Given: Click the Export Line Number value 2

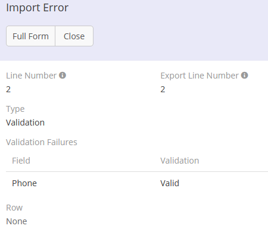Looking at the screenshot, I should [163, 89].
